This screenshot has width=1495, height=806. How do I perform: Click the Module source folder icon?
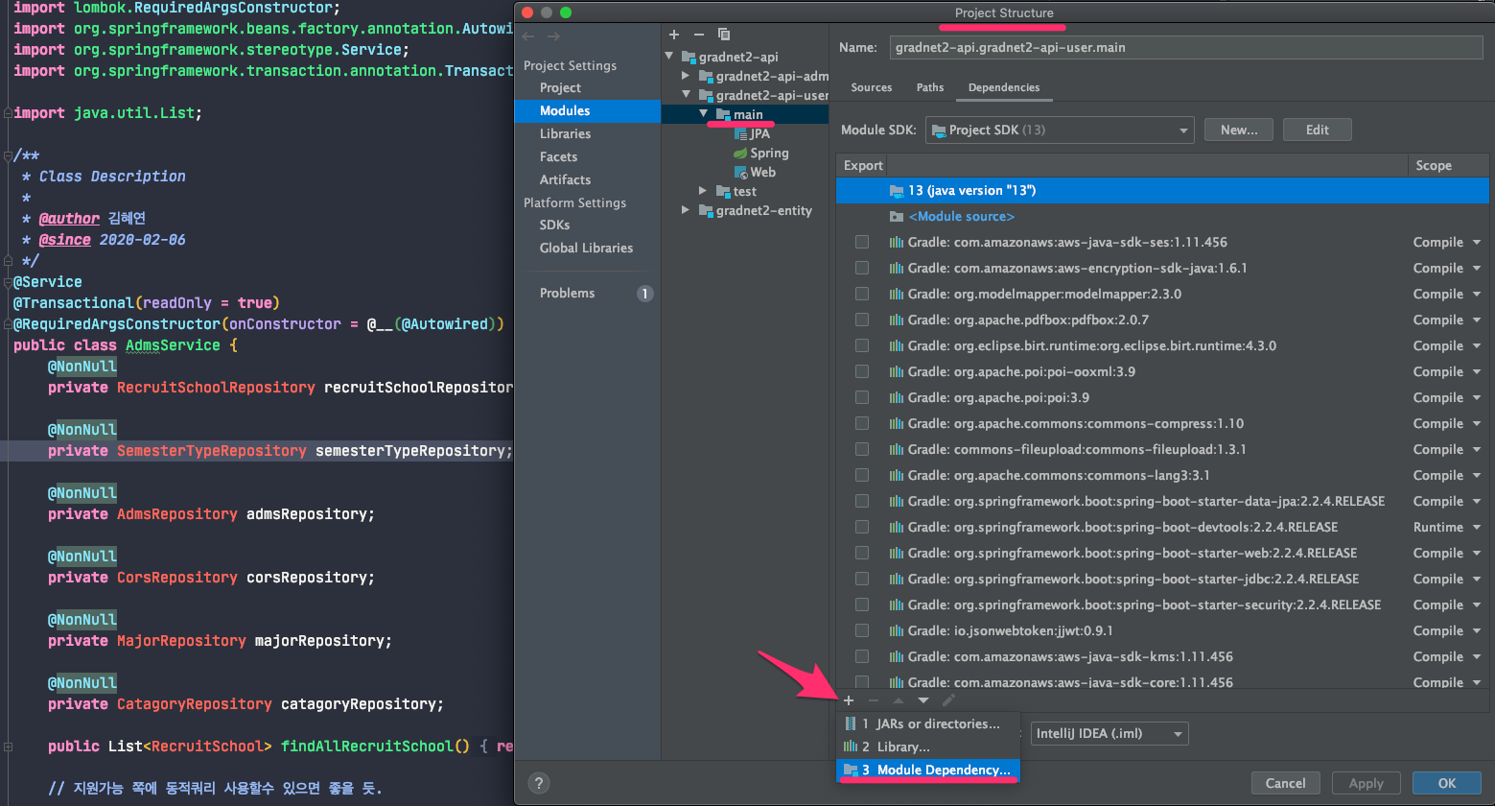click(897, 217)
